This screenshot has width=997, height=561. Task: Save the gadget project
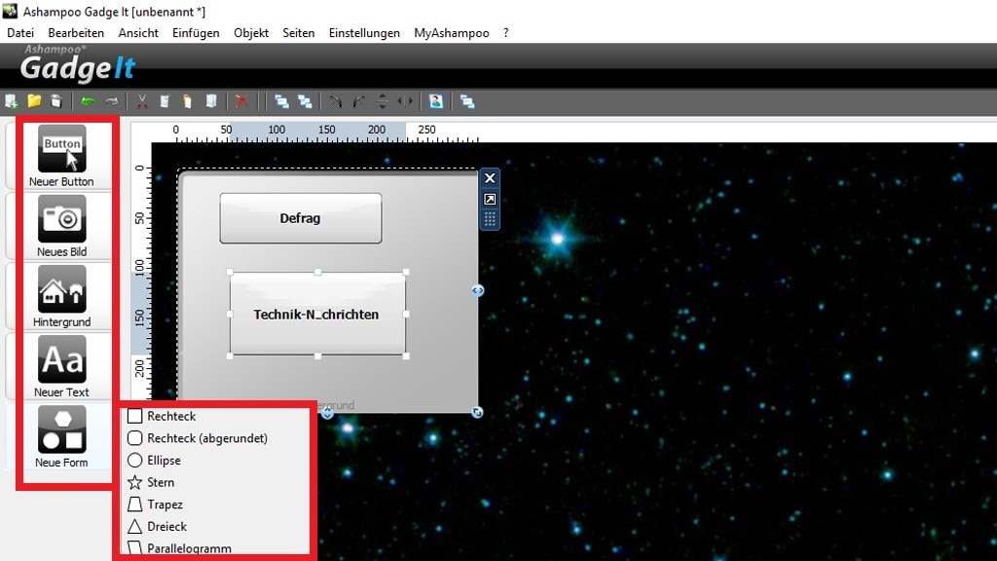(56, 101)
